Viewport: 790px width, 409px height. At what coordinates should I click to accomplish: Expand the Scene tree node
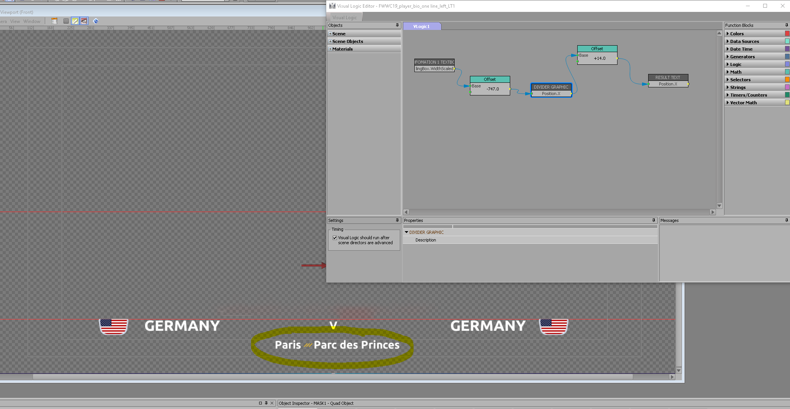330,34
